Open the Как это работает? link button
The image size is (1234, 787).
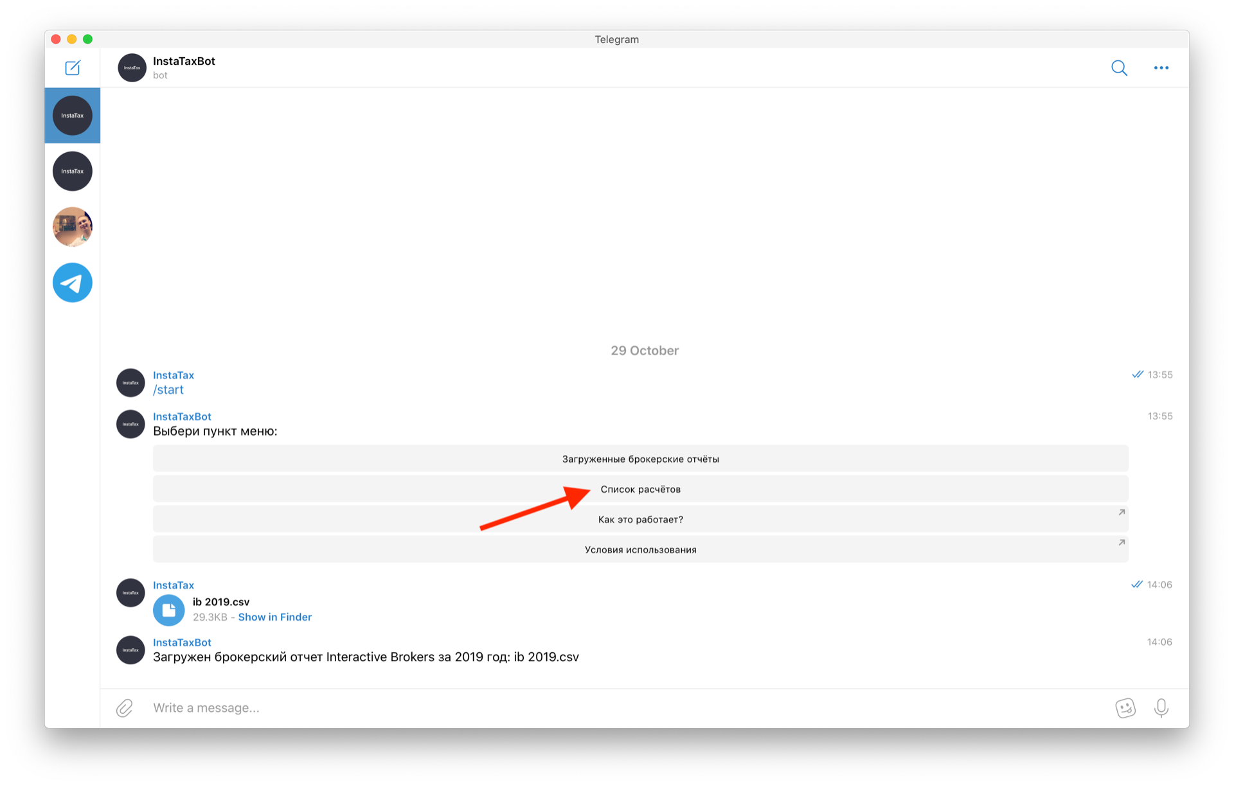[x=640, y=519]
